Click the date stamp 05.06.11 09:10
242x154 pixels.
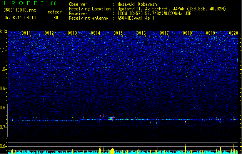point(20,18)
